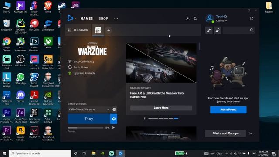Screen dimensions: 279x157
Task: Open Chats and Groups
Action: [x=225, y=133]
